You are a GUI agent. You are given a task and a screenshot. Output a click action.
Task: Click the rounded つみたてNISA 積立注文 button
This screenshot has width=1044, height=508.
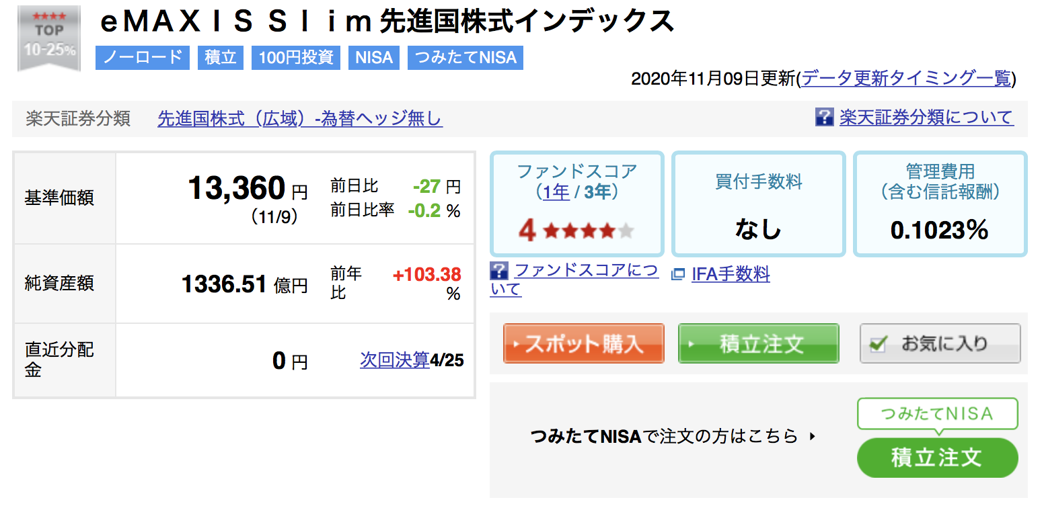pyautogui.click(x=937, y=458)
